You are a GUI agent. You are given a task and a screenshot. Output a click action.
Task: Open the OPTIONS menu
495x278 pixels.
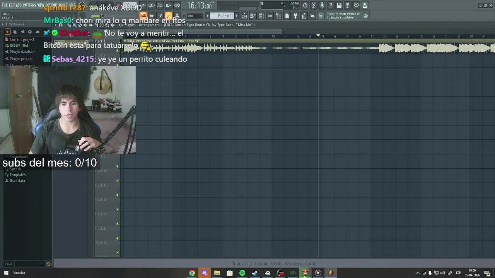[51, 5]
